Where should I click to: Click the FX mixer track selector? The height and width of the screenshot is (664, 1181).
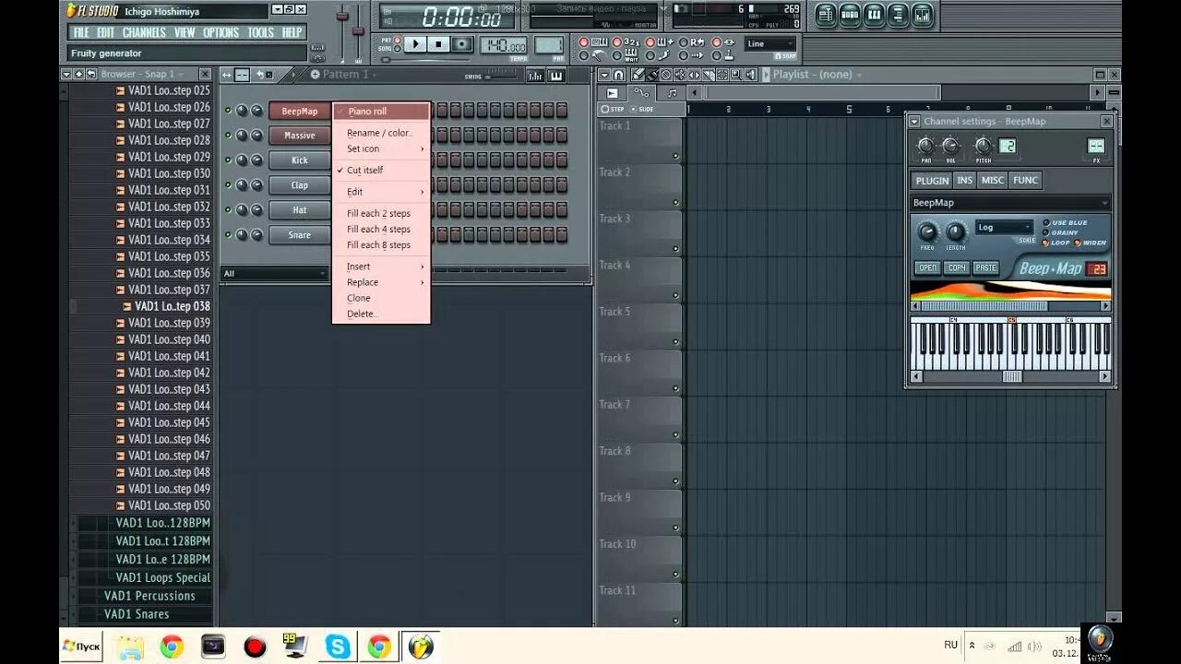point(1096,146)
